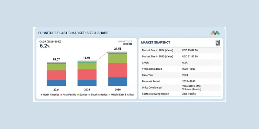This screenshot has width=259, height=129.
Task: Click the 'Market Size in 2024 (Value)' row label
Action: click(x=158, y=50)
